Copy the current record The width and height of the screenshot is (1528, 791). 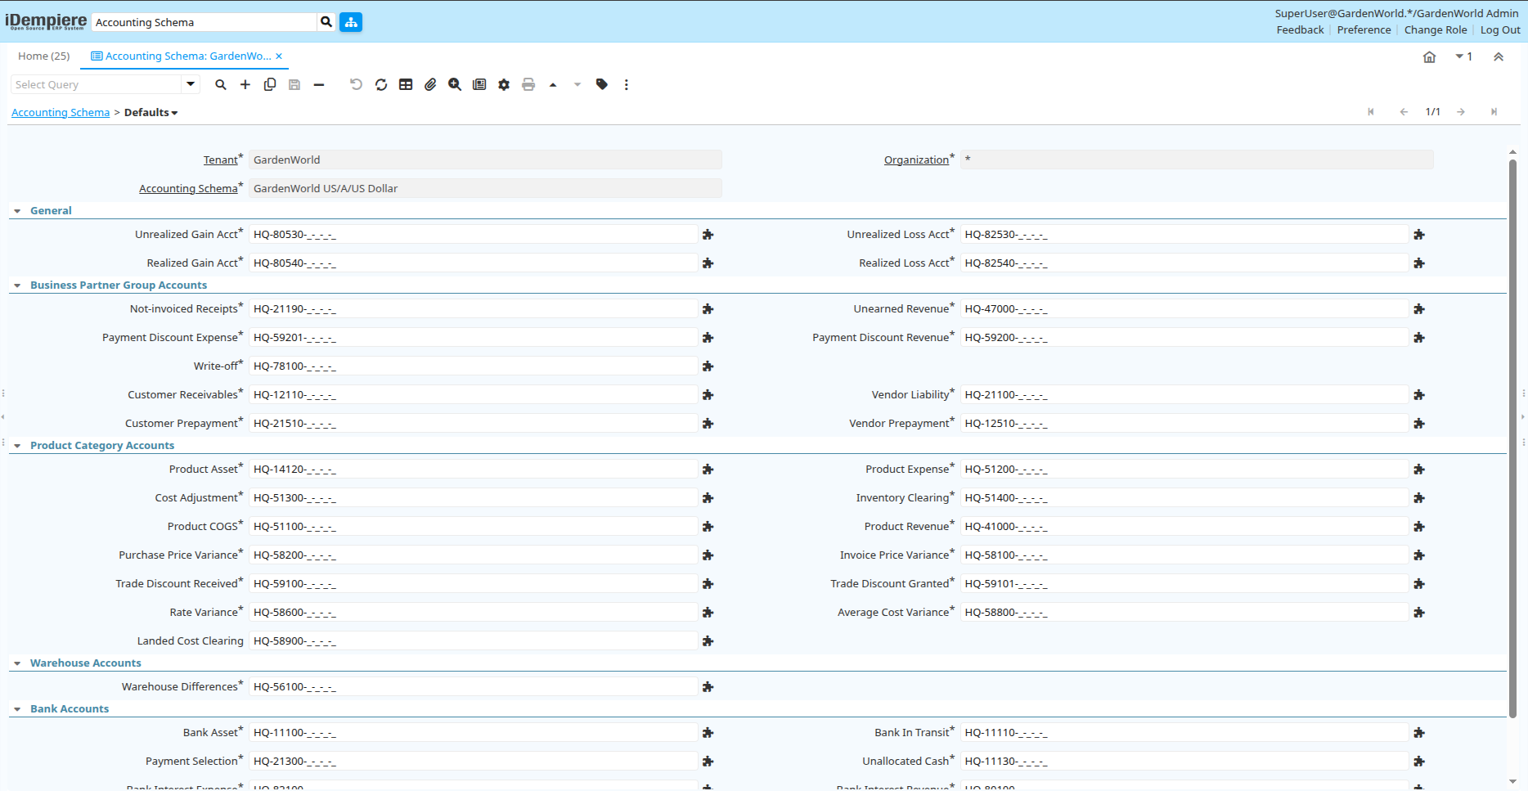click(x=270, y=84)
